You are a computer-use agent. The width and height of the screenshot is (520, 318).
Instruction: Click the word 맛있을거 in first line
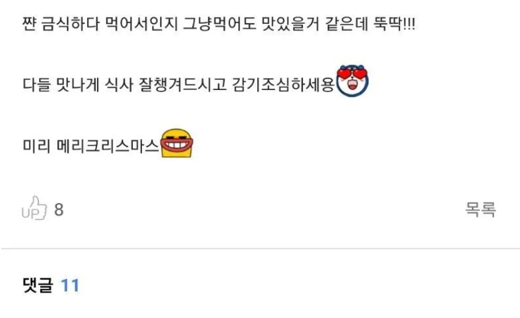pos(290,24)
